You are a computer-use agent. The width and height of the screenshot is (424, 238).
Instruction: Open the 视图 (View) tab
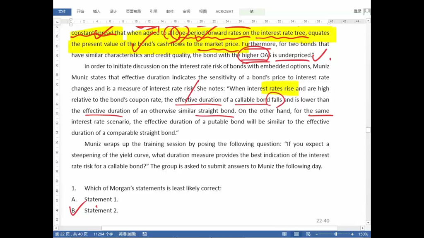(x=203, y=12)
